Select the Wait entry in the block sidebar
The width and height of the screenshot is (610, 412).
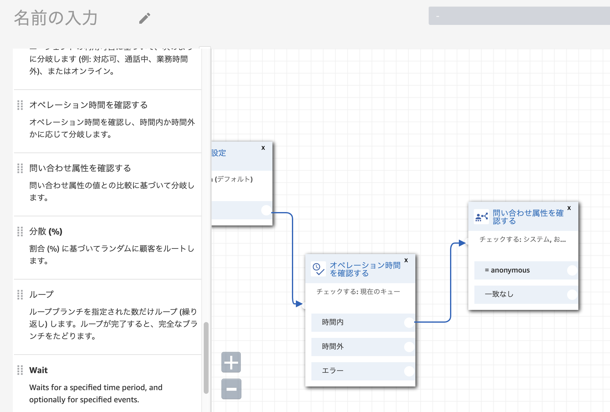click(x=38, y=370)
